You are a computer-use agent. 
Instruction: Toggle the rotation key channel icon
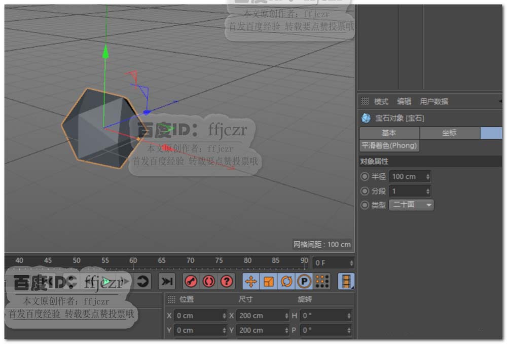[286, 281]
